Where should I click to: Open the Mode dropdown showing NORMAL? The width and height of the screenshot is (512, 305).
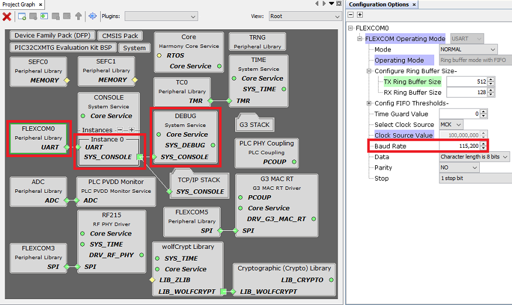click(x=468, y=50)
